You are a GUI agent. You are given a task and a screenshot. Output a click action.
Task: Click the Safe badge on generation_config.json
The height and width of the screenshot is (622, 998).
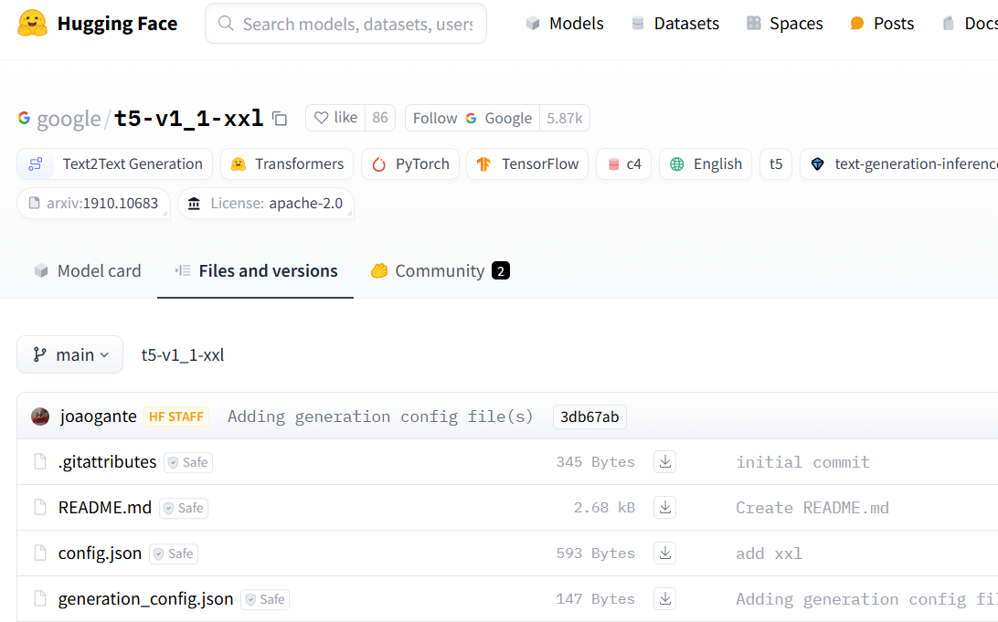[x=265, y=600]
